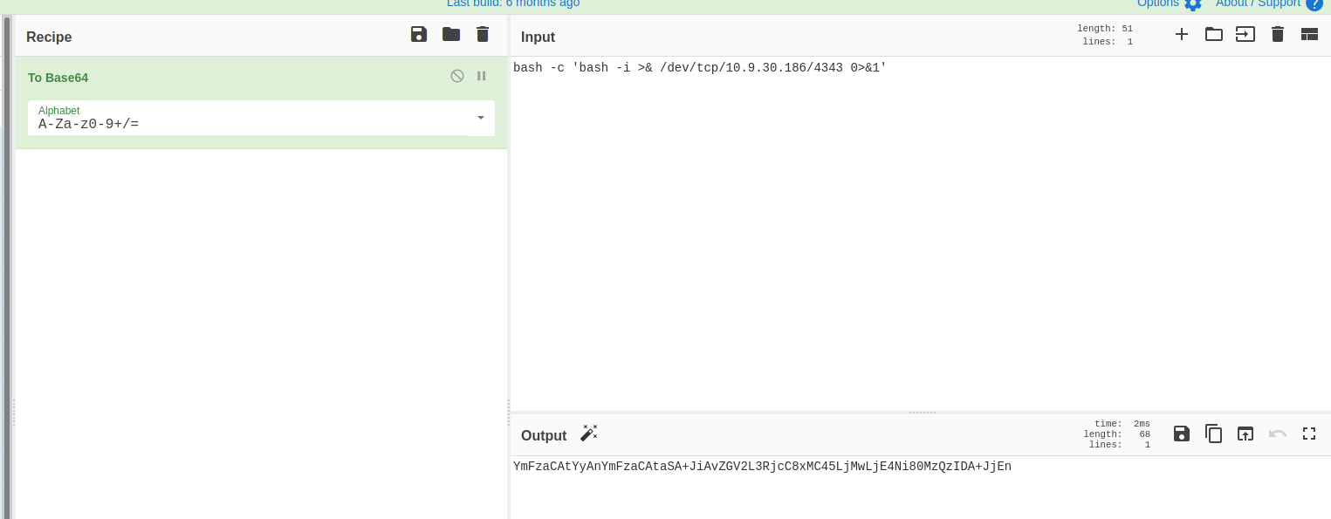The image size is (1331, 519).
Task: Click the Output panel heading
Action: pyautogui.click(x=544, y=435)
